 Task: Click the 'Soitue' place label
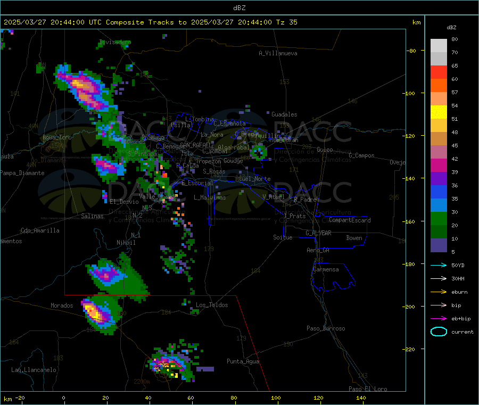pos(283,237)
